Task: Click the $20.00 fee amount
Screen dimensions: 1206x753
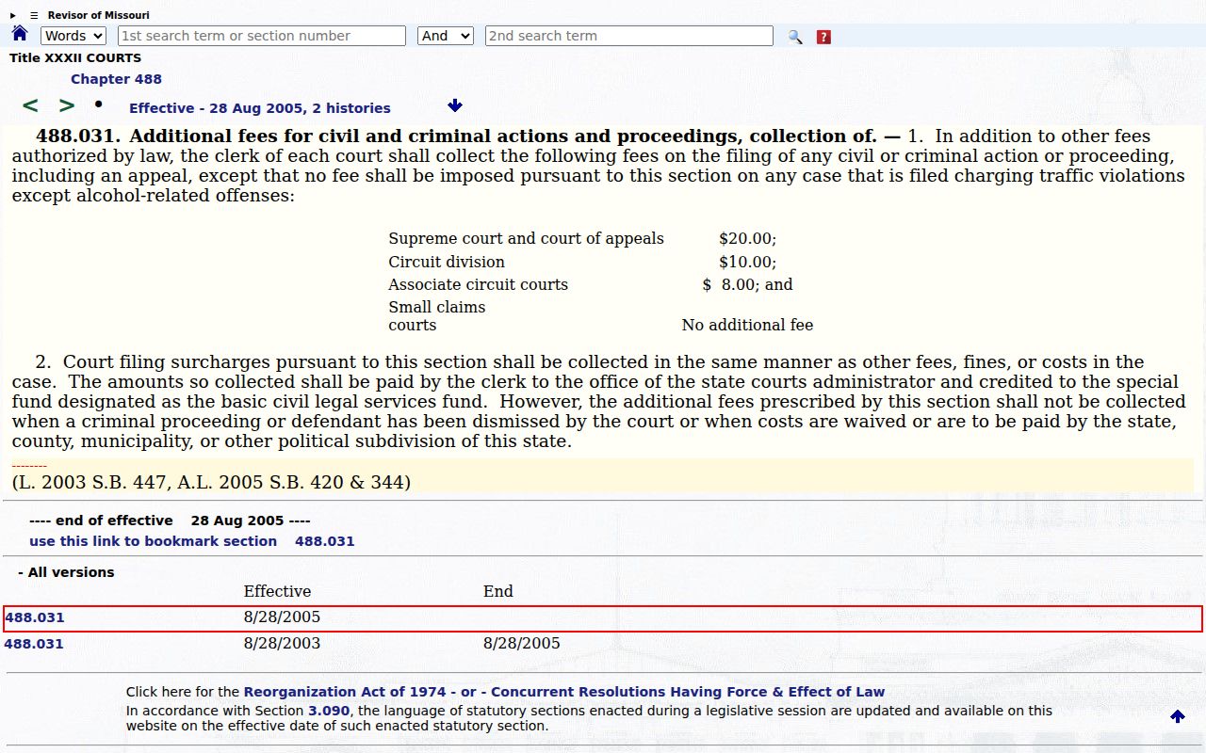Action: pos(747,239)
